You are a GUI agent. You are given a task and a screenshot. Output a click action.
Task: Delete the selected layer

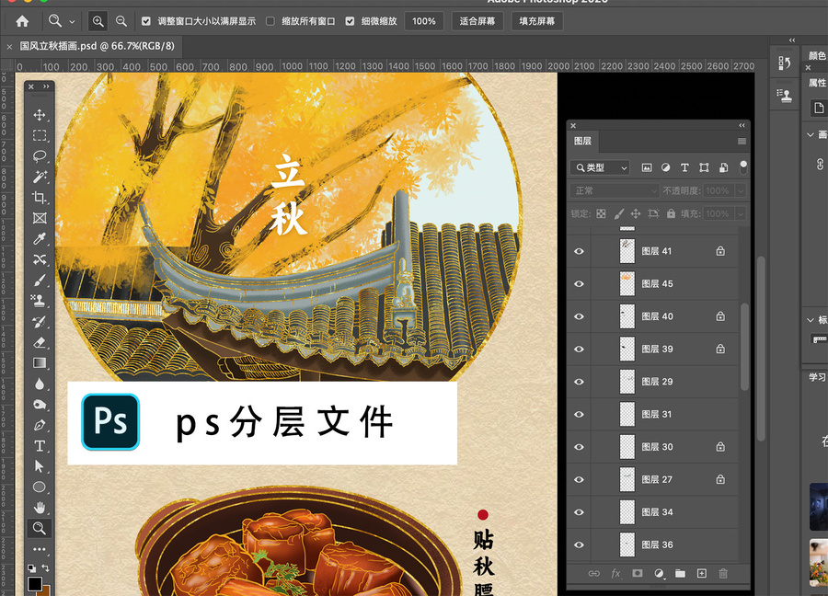click(723, 573)
